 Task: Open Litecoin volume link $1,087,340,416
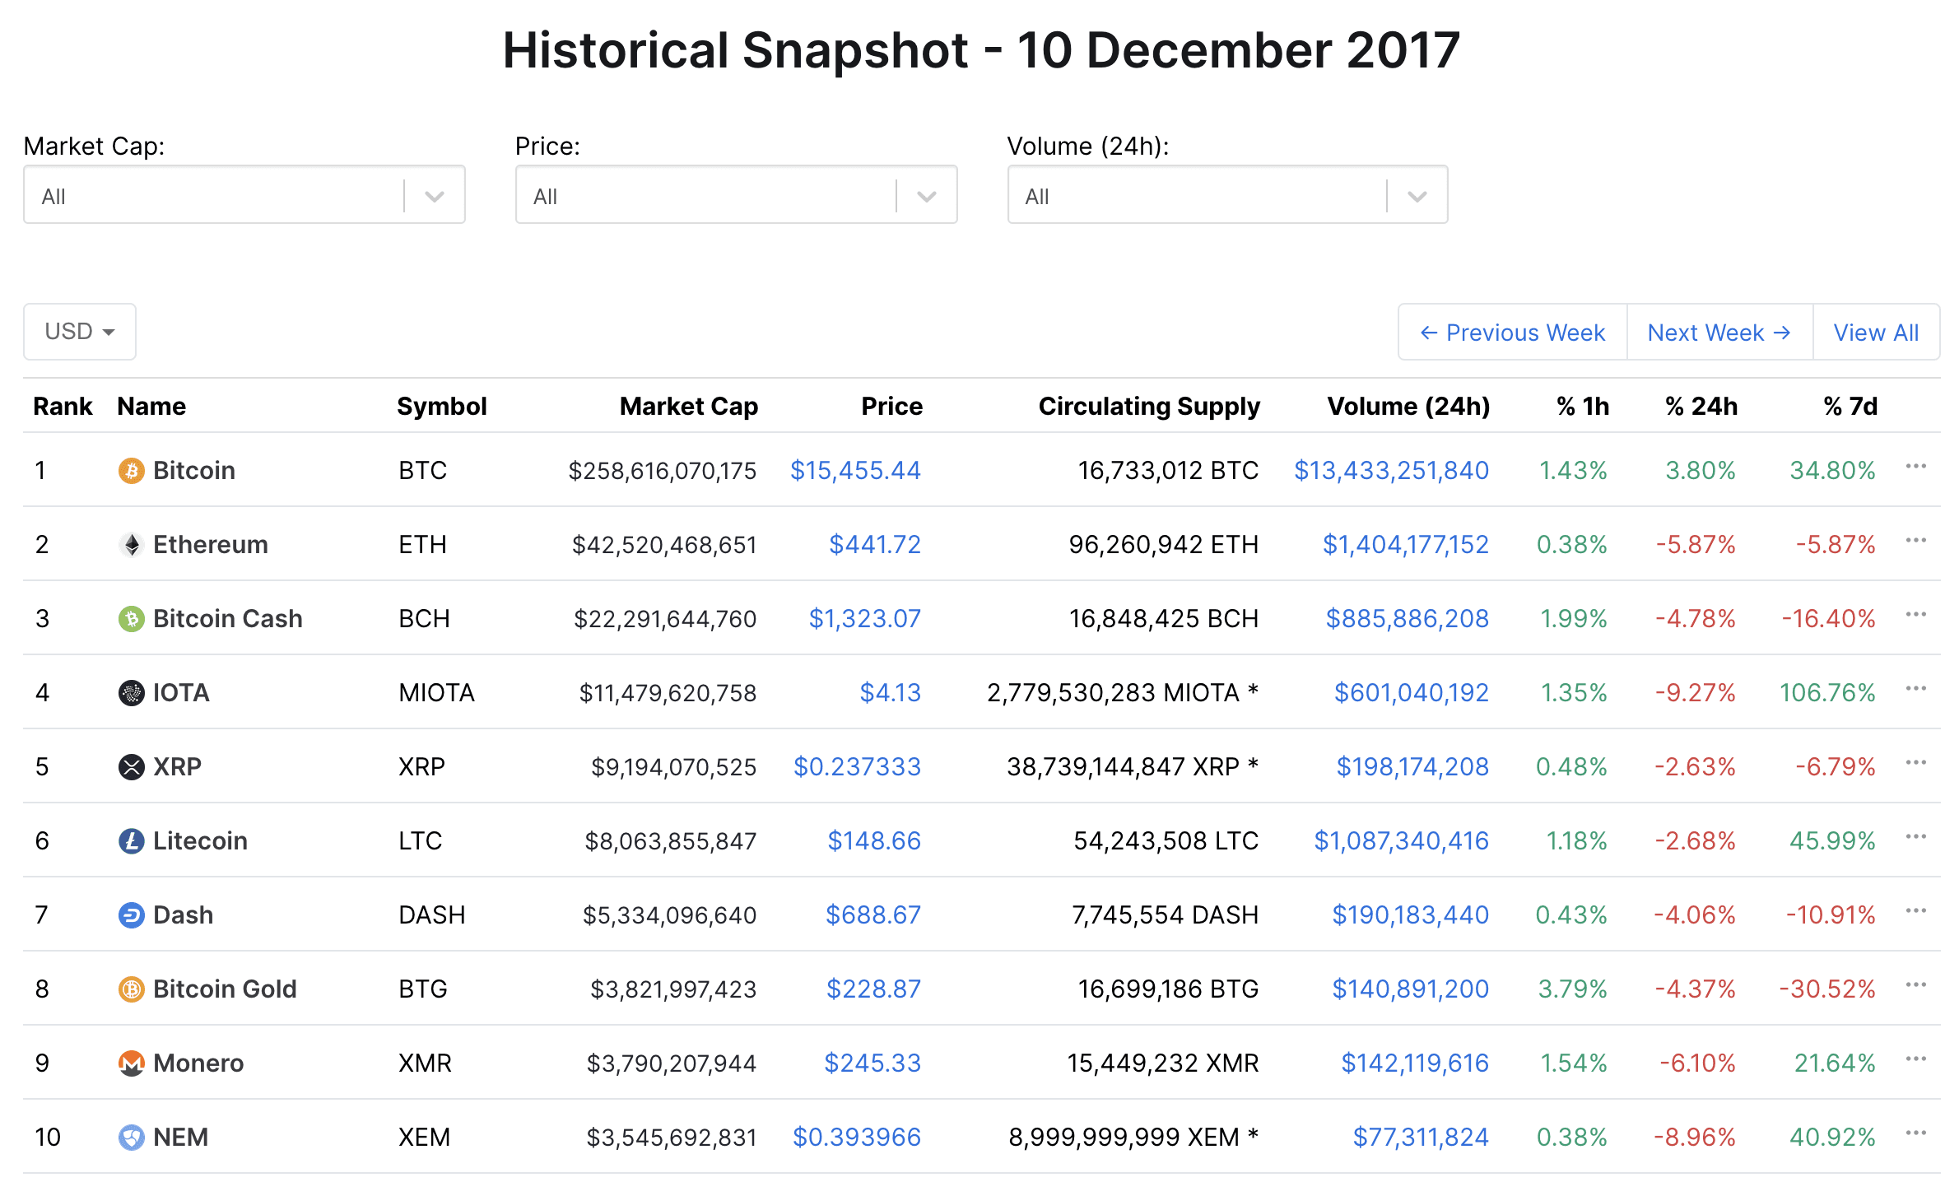[x=1401, y=841]
